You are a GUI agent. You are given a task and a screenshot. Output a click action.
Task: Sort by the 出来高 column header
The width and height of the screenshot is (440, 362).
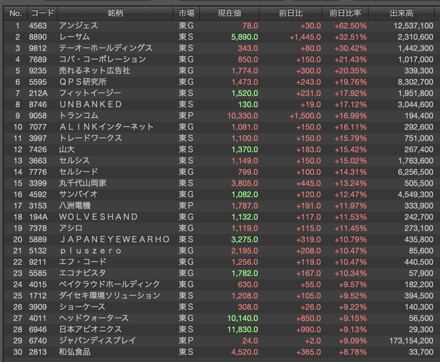(401, 13)
